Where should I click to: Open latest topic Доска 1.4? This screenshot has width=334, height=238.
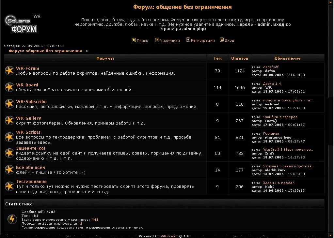tap(272, 83)
